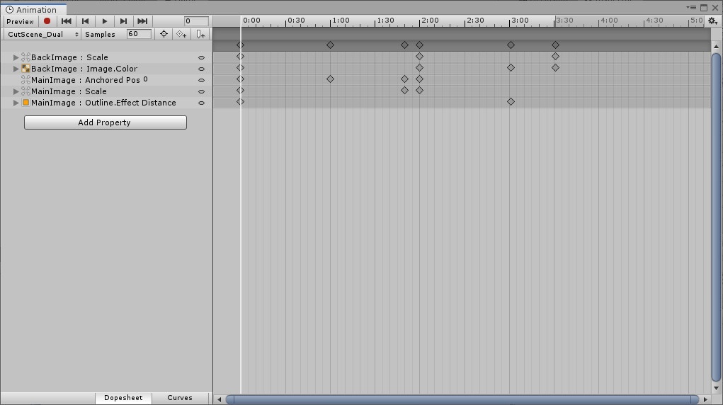Toggle filter by selection crosshair icon

coord(164,34)
